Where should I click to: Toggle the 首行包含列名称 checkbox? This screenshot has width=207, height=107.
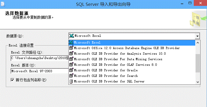point(12,80)
